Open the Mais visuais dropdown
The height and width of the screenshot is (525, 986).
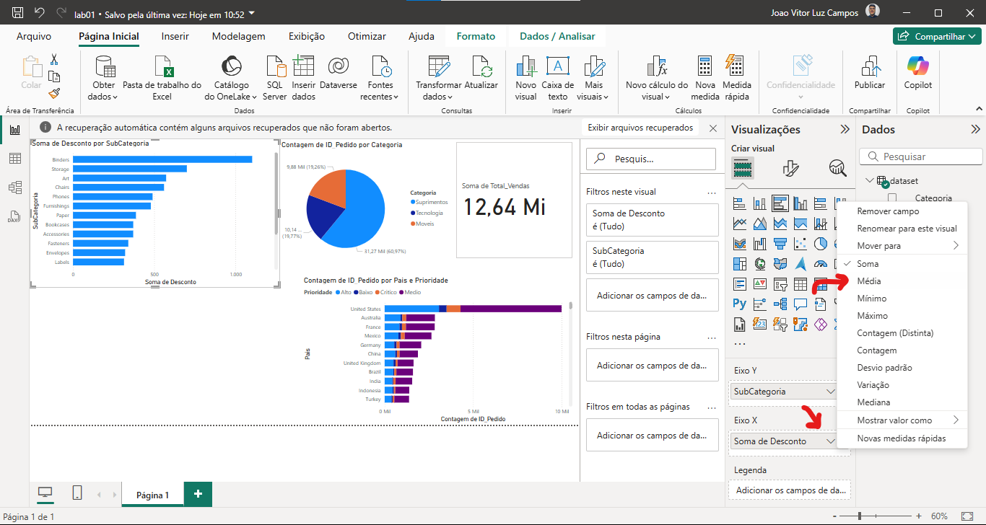click(x=593, y=97)
